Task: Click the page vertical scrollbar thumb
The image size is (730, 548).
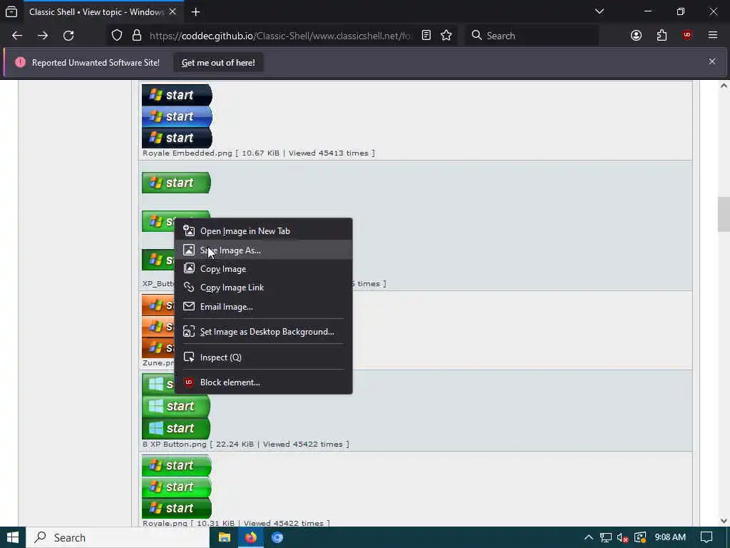Action: click(724, 214)
